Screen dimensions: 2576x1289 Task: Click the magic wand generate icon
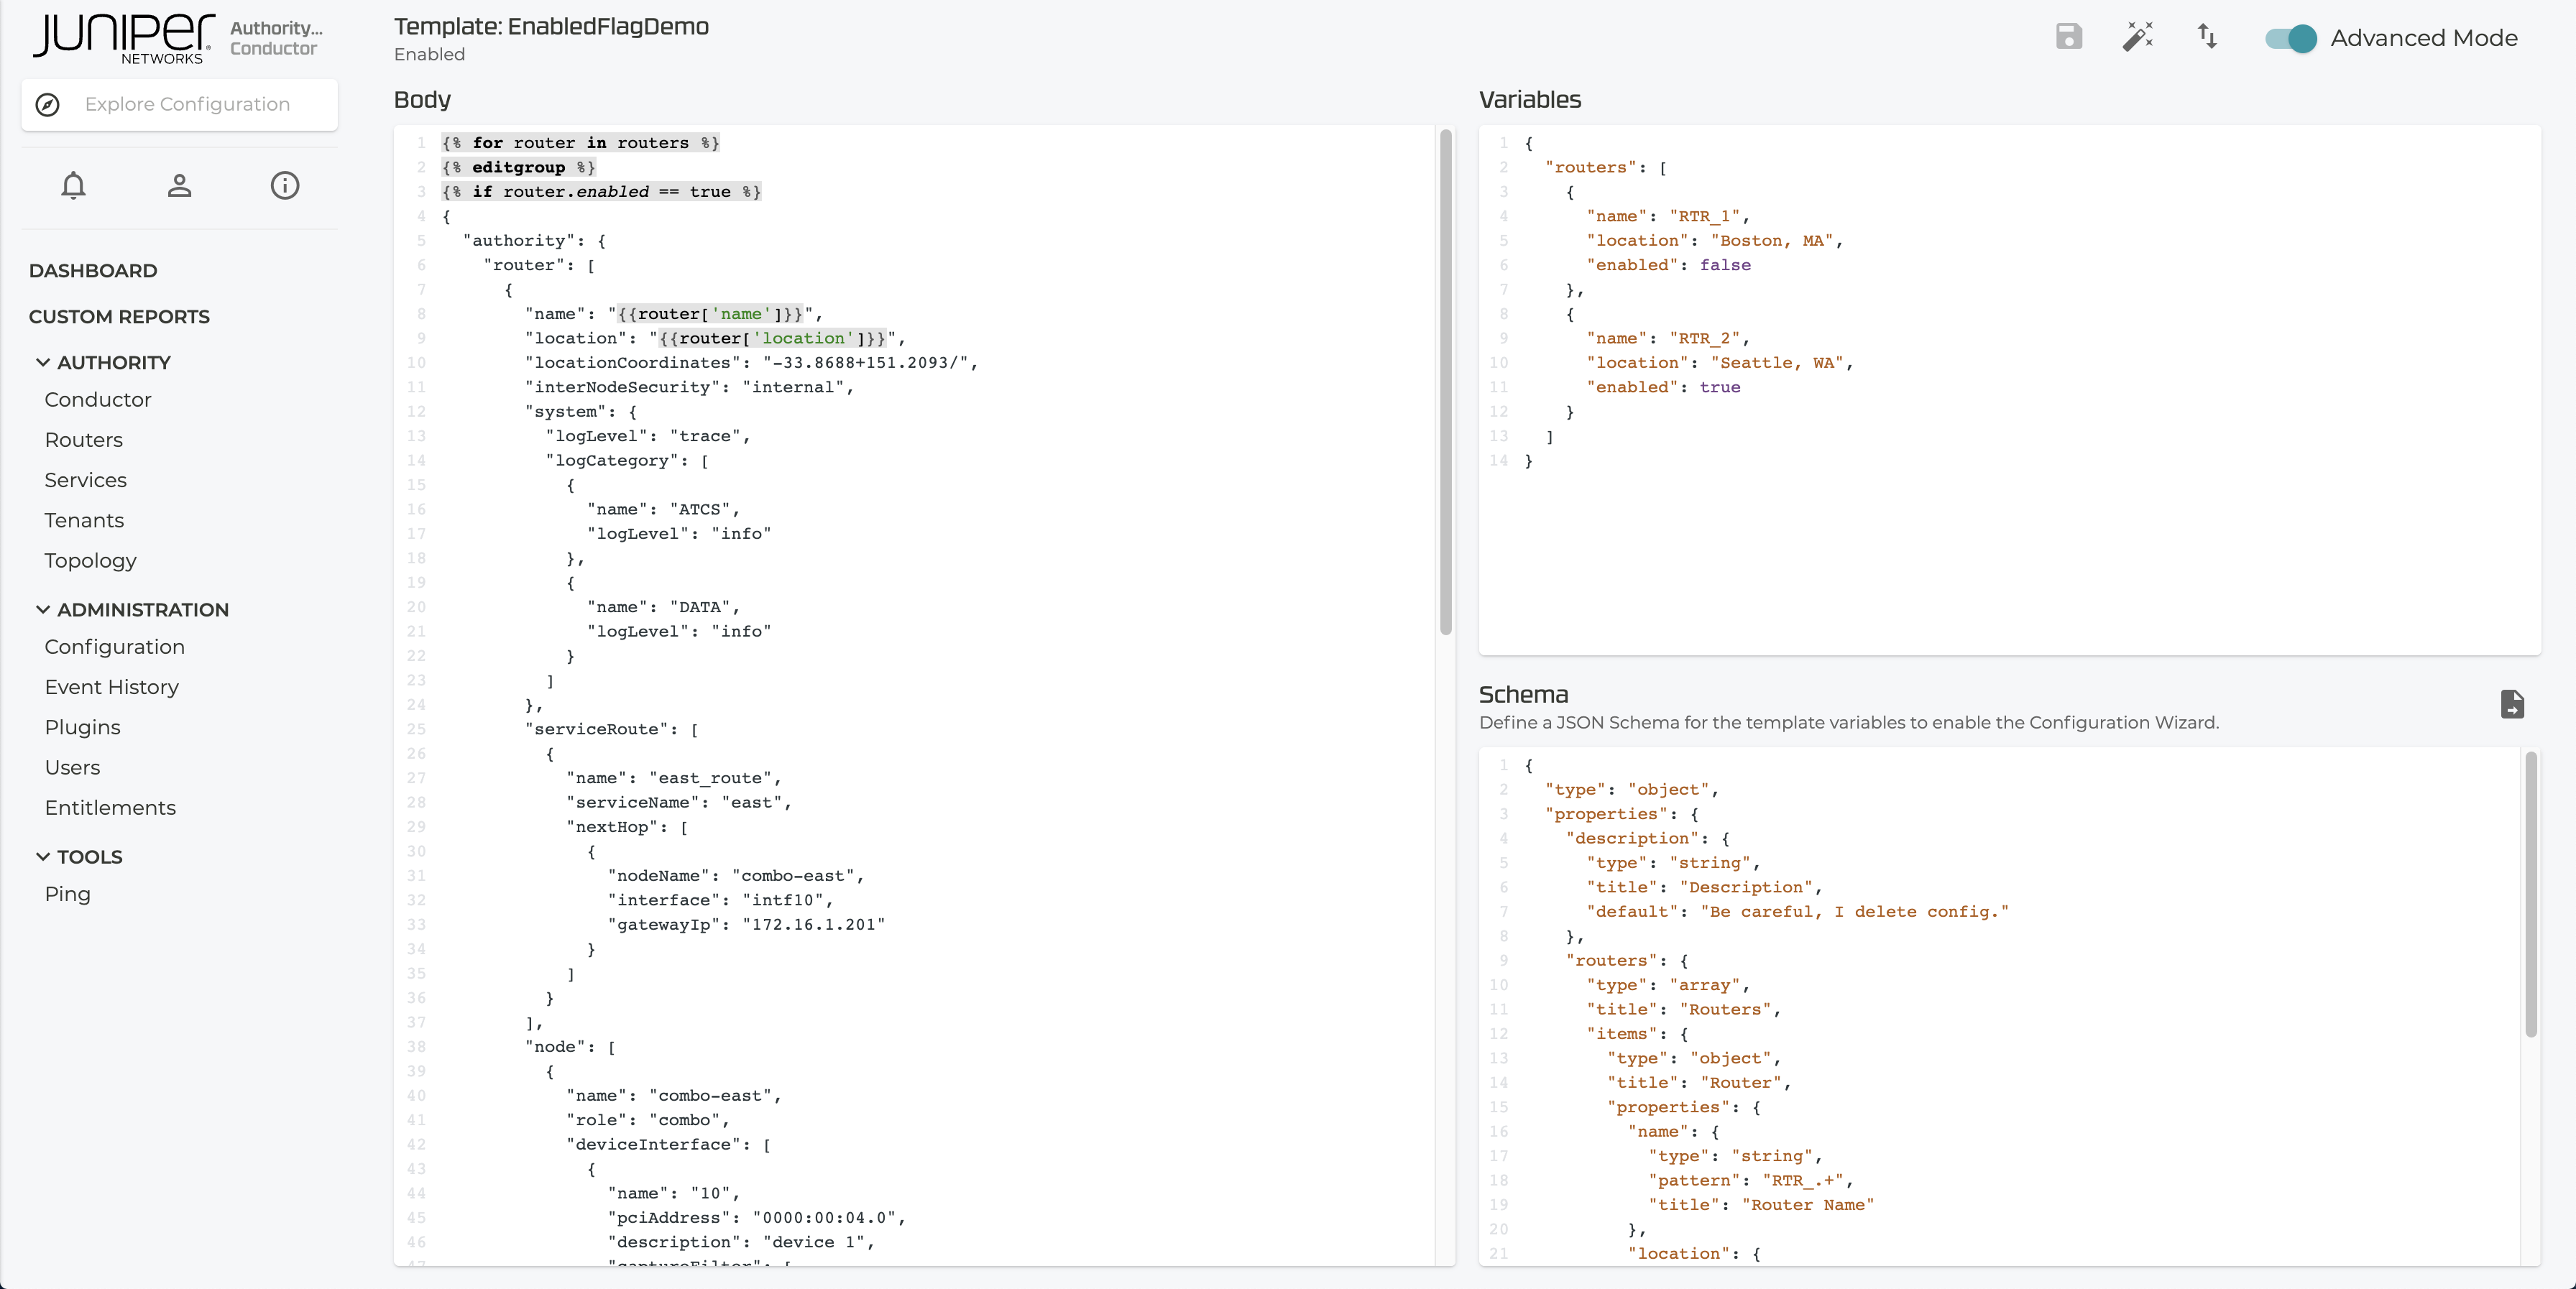(x=2137, y=37)
